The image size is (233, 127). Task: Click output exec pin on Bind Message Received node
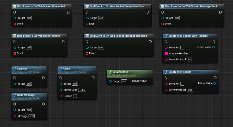pos(150,42)
